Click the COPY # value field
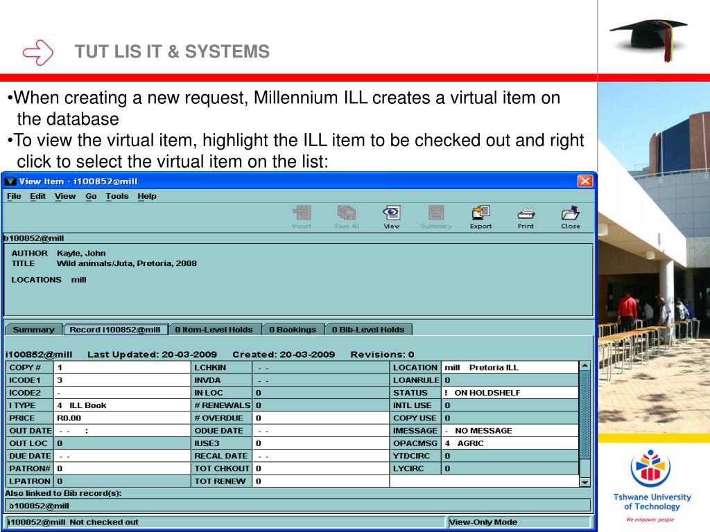The image size is (710, 532). 122,367
